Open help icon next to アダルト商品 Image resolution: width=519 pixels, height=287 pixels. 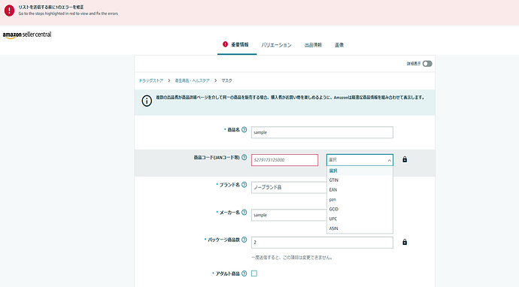click(244, 273)
